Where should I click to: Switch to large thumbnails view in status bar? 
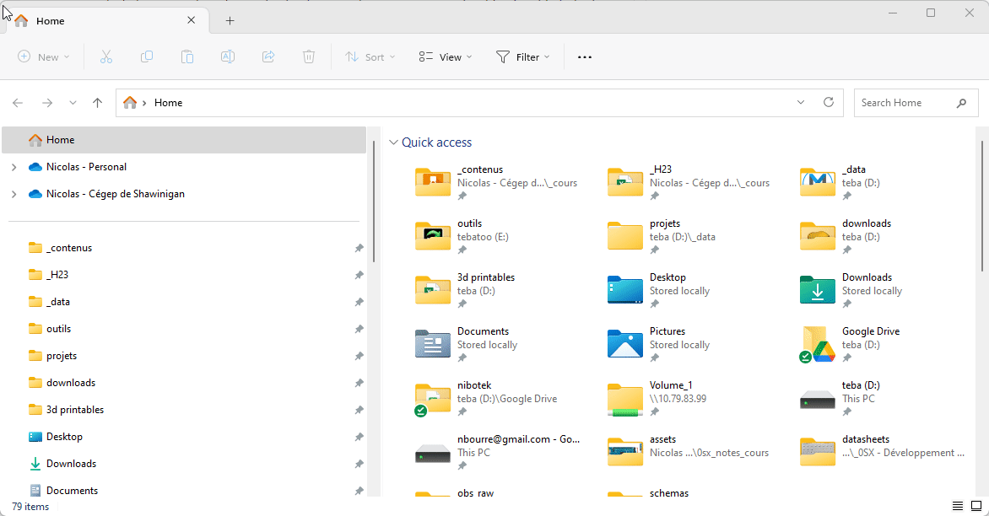click(977, 506)
